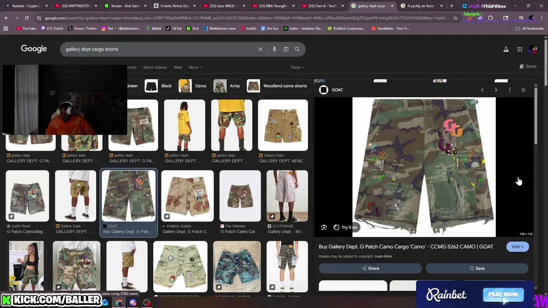Screen dimensions: 548x308
Task: Filter by Woodland camo shorts chip
Action: (x=278, y=86)
